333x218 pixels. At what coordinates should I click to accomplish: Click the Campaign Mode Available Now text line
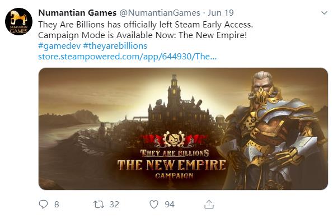coord(143,35)
